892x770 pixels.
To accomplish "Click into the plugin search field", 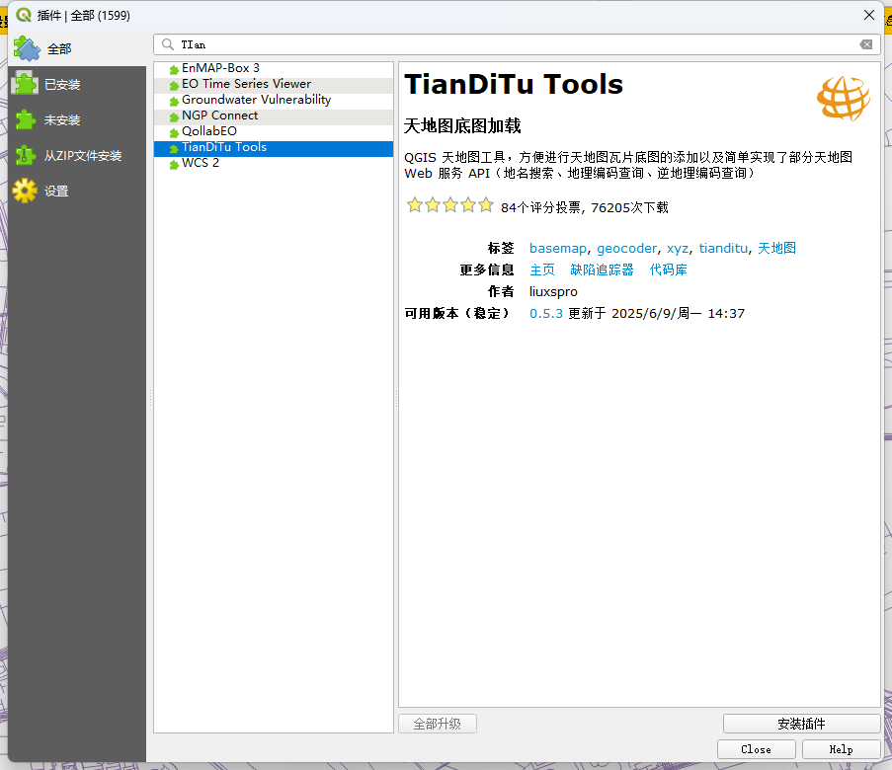I will pos(514,44).
